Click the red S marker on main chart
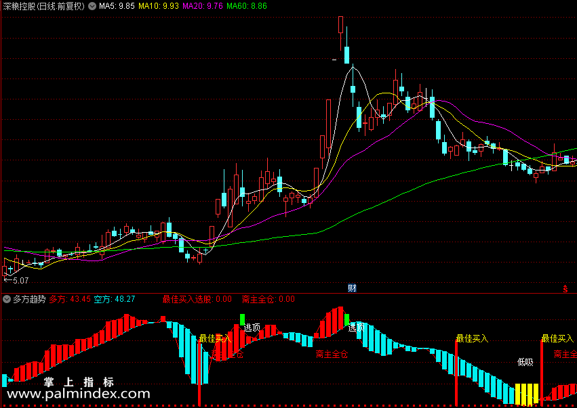 (x=565, y=289)
